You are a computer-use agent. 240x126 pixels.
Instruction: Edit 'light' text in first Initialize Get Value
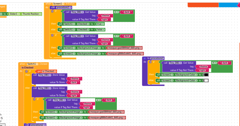tap(104, 19)
